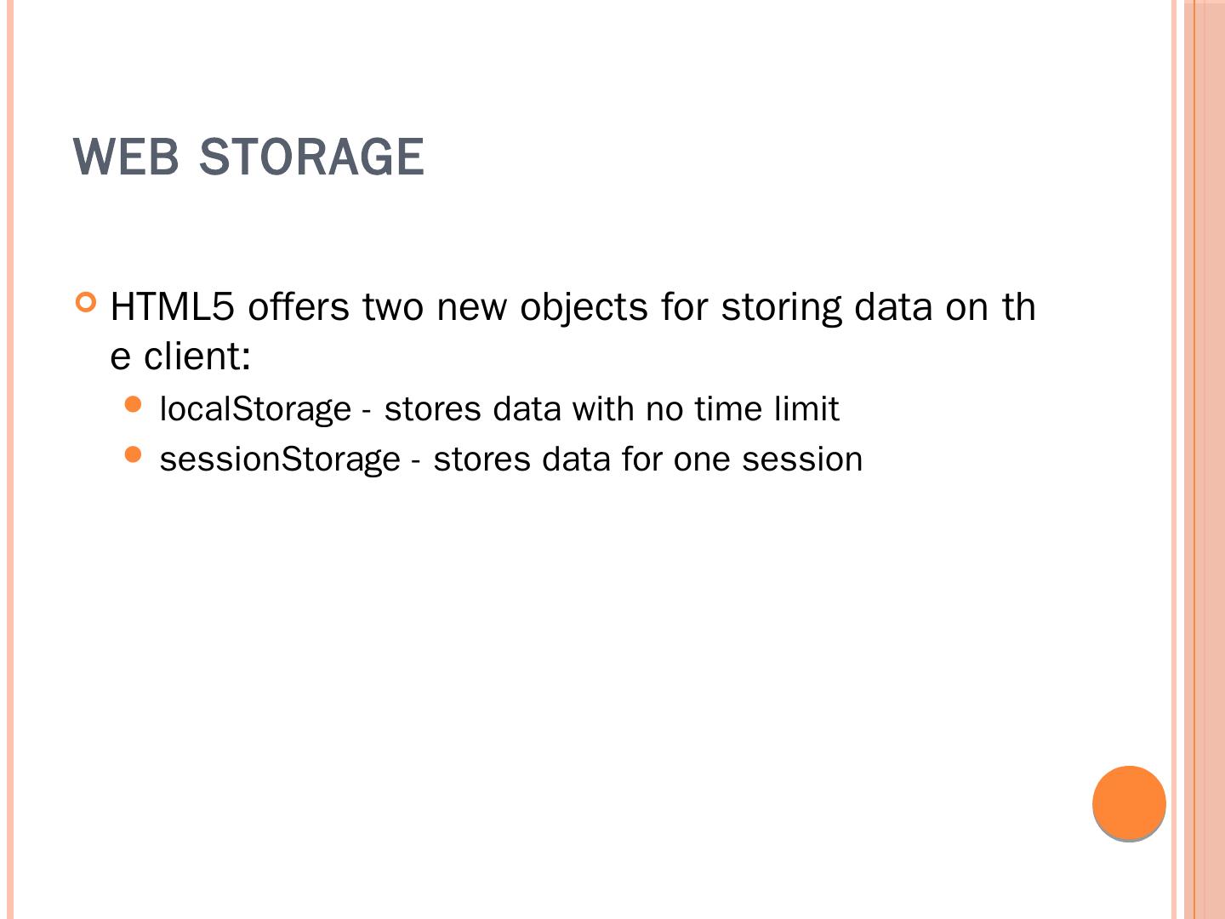Click the word "offers" in first bullet
This screenshot has width=1225, height=919.
298,307
